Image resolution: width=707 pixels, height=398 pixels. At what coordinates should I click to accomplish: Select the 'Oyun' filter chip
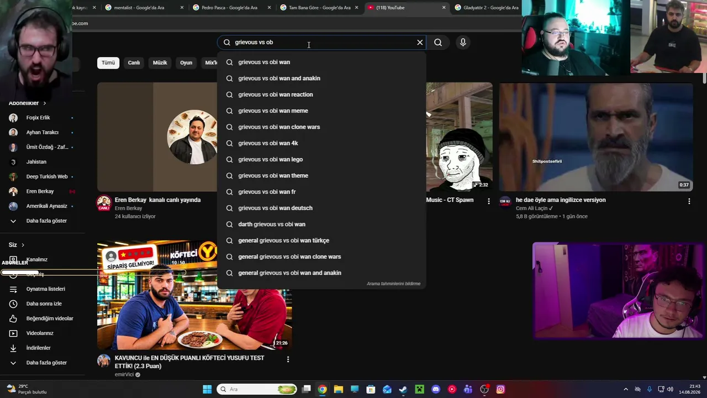[186, 62]
